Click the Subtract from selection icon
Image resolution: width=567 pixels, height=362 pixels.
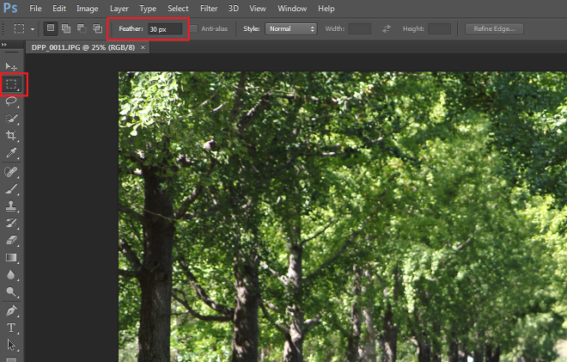tap(82, 28)
